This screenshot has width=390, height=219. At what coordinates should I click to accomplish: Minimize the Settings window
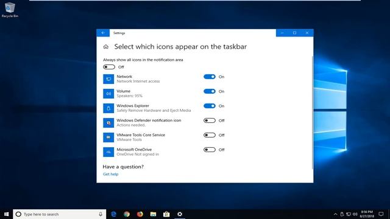tap(282, 33)
